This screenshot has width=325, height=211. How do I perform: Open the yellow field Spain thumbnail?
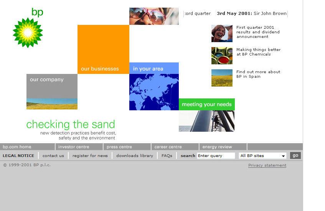tap(222, 78)
